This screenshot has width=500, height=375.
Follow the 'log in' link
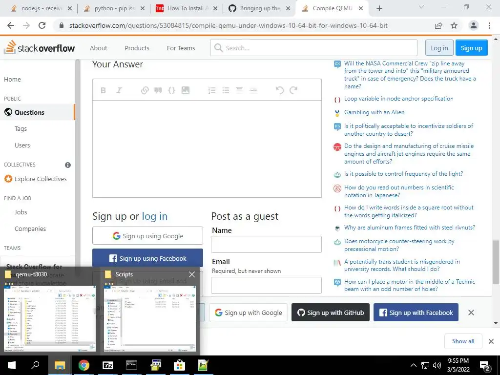(x=155, y=216)
